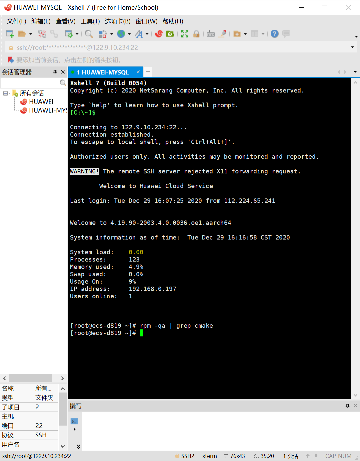Image resolution: width=360 pixels, height=461 pixels.
Task: Click the session manager search magnifier icon
Action: (63, 83)
